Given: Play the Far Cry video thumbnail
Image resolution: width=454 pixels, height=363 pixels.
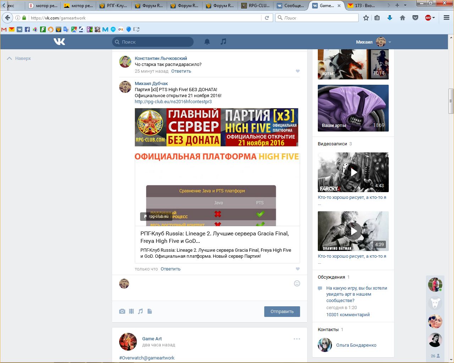Looking at the screenshot, I should [353, 172].
